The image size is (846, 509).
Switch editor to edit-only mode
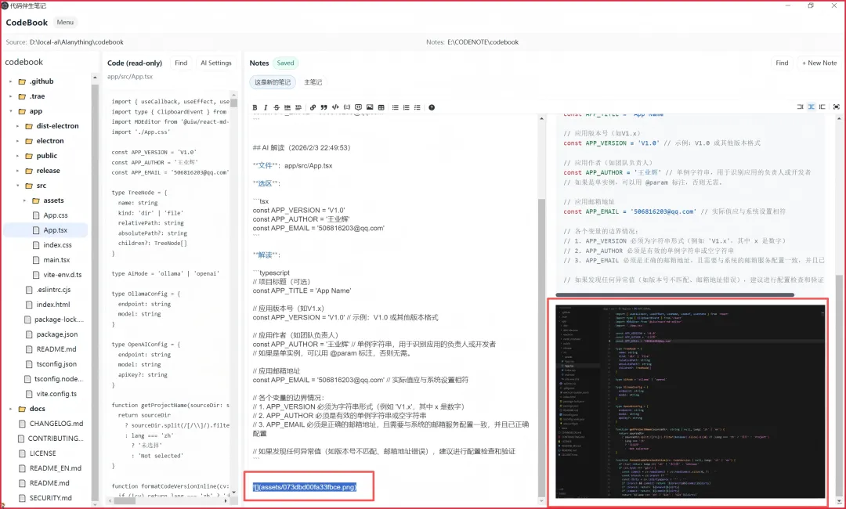800,106
